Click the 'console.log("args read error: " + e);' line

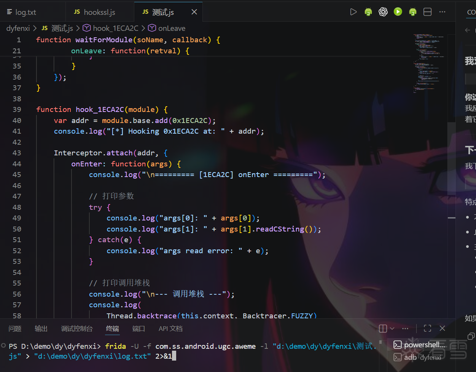tap(188, 251)
